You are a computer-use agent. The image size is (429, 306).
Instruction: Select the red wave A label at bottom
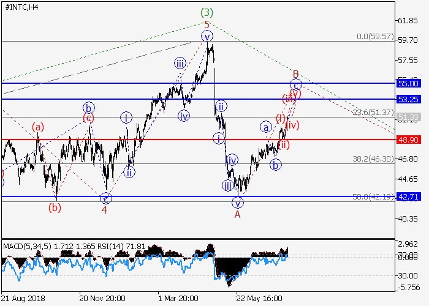pos(237,214)
